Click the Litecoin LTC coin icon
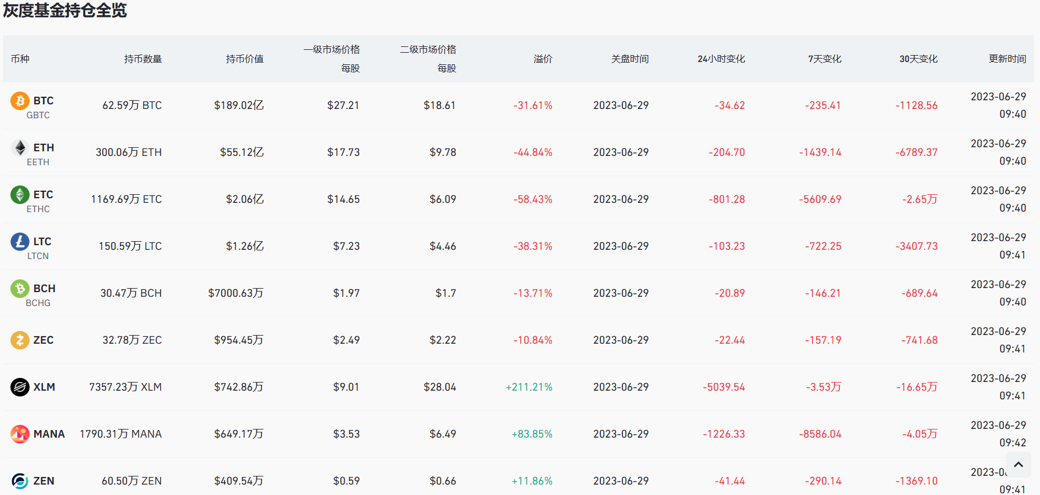 point(20,242)
